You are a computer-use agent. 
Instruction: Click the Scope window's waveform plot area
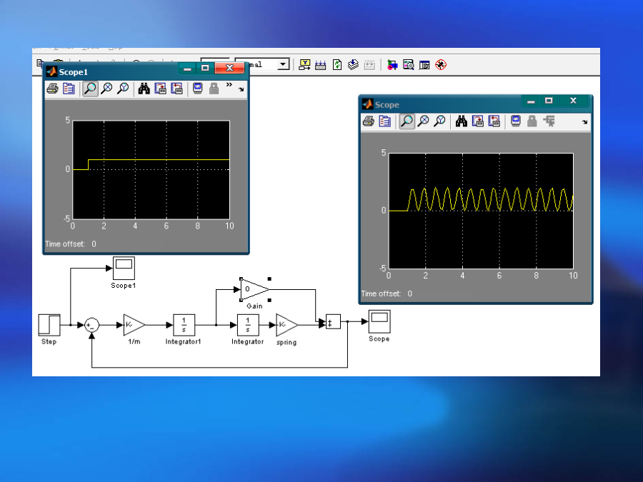[481, 211]
